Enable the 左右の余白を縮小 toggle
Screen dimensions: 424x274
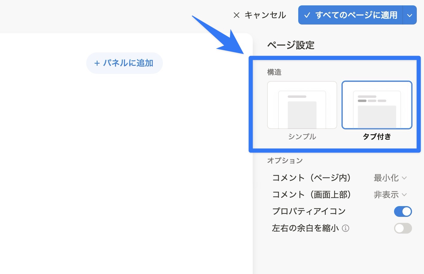tap(403, 228)
